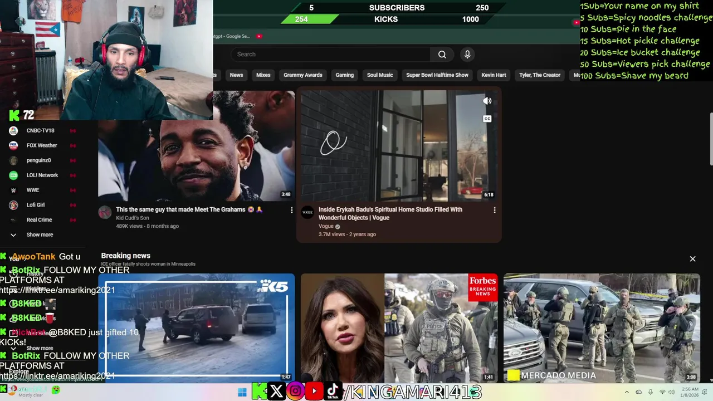The width and height of the screenshot is (713, 401).
Task: Expand hidden system tray icons chevron
Action: click(x=626, y=392)
